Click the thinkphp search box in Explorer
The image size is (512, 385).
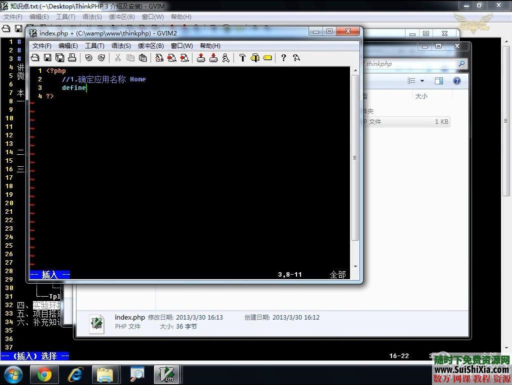point(410,64)
